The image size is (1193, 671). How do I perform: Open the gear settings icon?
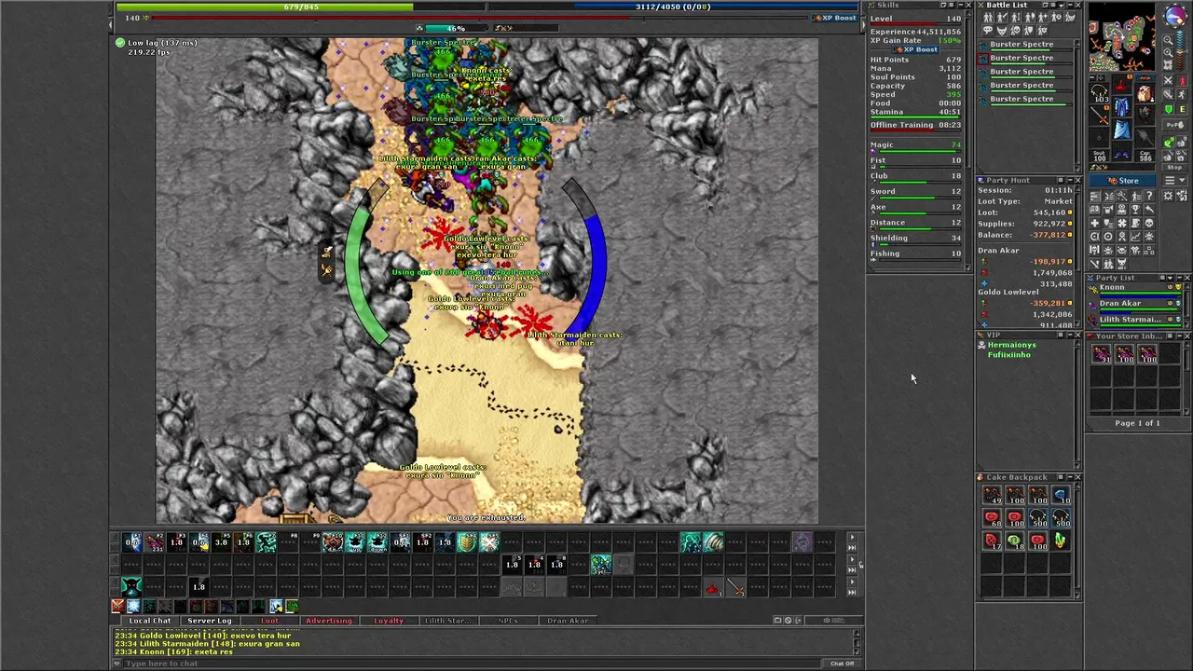pyautogui.click(x=1168, y=196)
